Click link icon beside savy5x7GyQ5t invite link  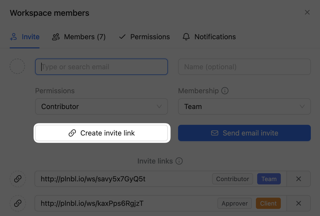pyautogui.click(x=18, y=179)
